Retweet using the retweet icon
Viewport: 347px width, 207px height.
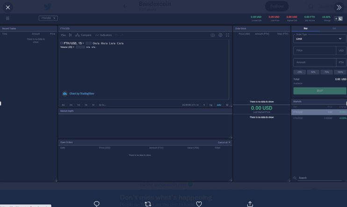(148, 204)
